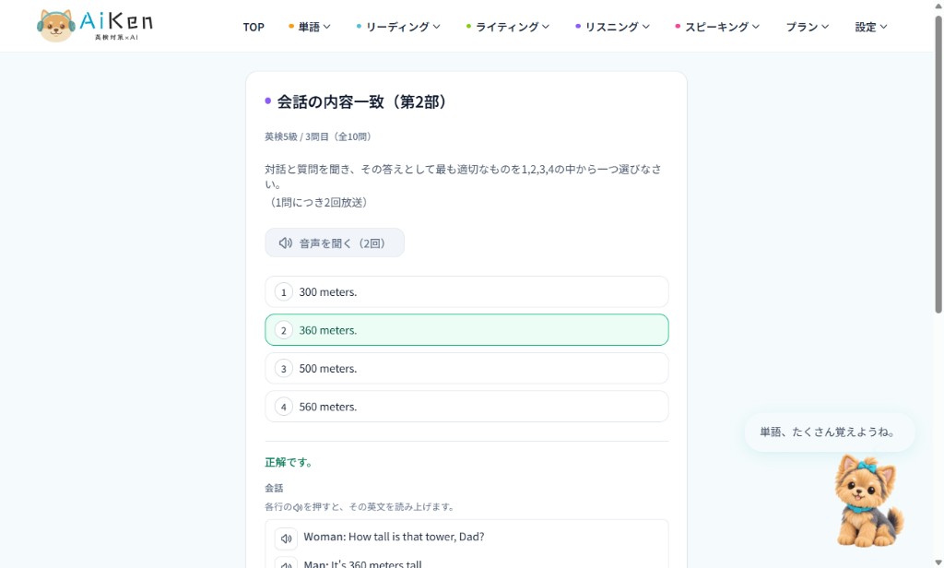Expand the リスニング dropdown menu
944x568 pixels.
point(612,27)
